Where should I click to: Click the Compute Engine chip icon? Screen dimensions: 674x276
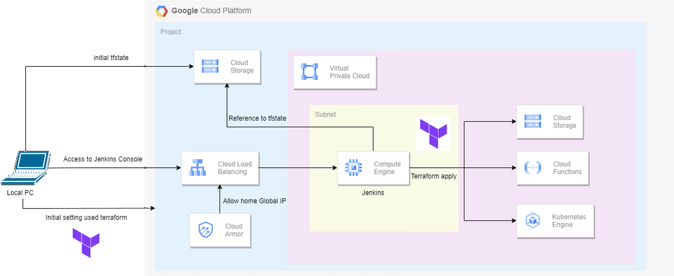point(353,168)
